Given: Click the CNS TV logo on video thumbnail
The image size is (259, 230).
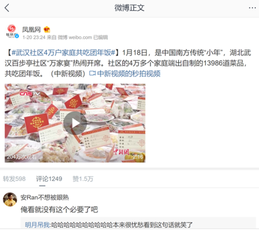Looking at the screenshot, I should [30, 94].
